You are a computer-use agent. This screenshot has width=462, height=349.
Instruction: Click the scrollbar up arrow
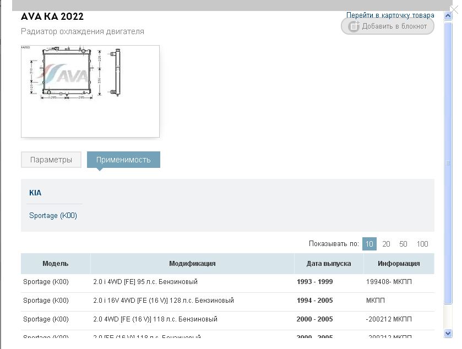[x=448, y=16]
